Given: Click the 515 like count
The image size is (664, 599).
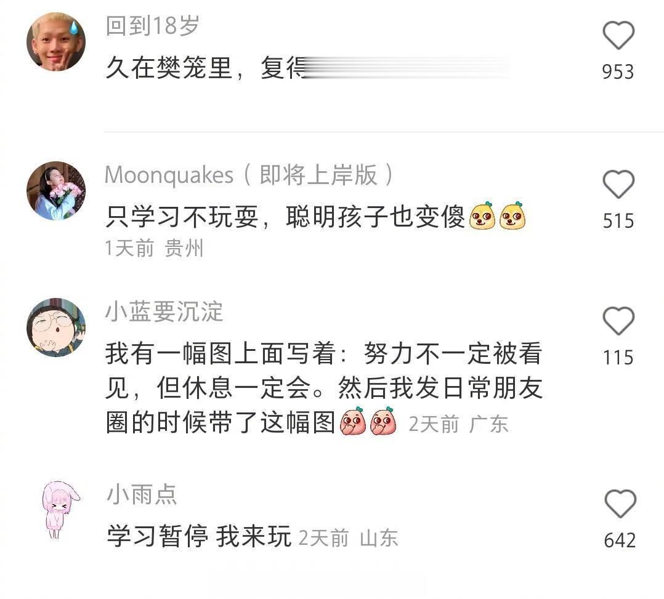Looking at the screenshot, I should pos(618,221).
